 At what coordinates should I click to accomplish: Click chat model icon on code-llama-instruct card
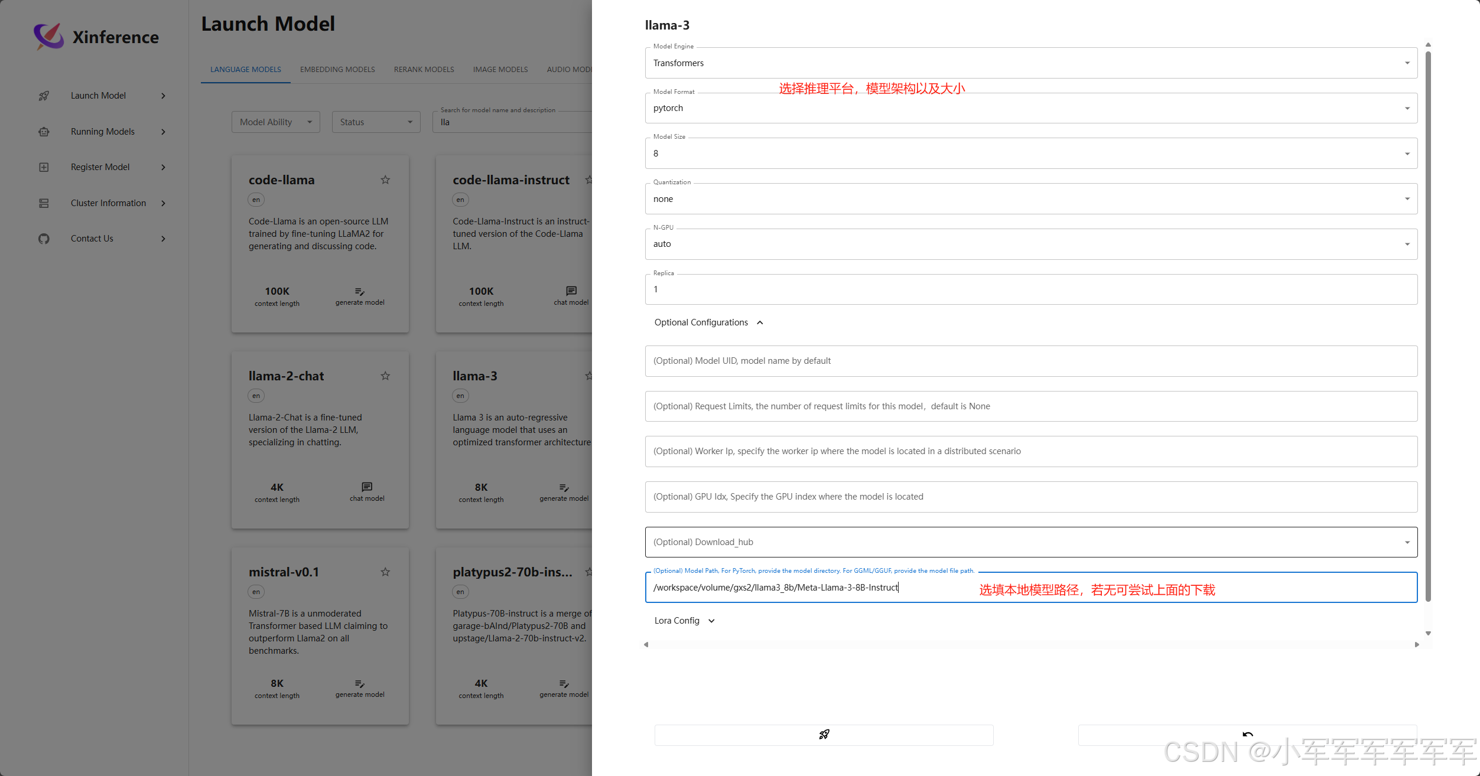(x=571, y=291)
